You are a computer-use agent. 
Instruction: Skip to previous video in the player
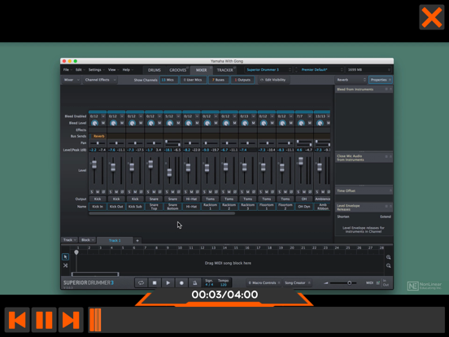click(17, 320)
